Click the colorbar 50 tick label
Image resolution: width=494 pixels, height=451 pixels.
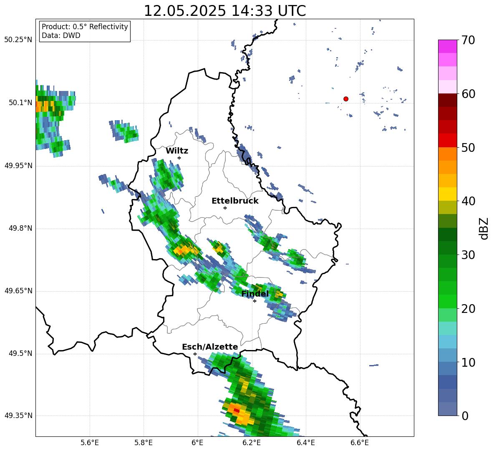(468, 147)
